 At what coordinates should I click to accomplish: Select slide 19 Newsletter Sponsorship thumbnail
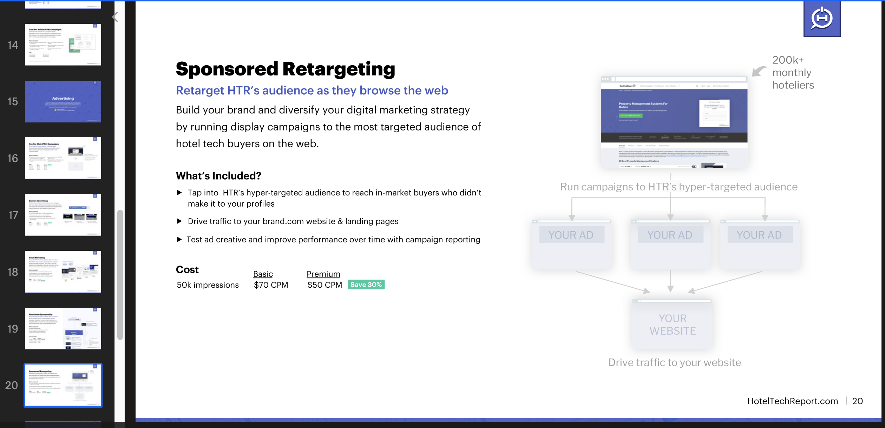(x=63, y=328)
